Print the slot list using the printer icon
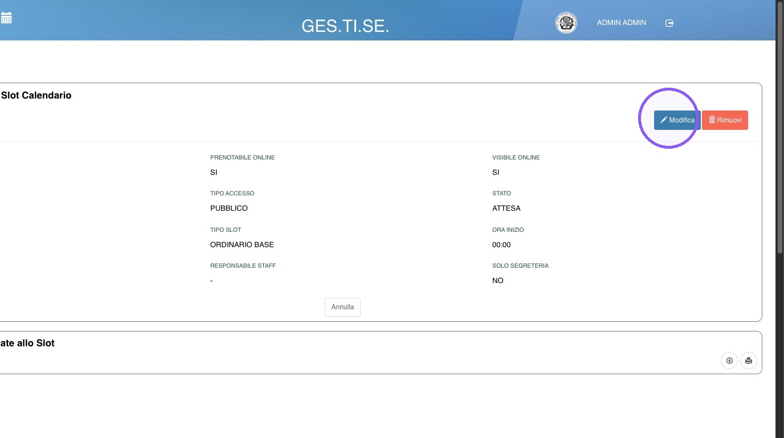The width and height of the screenshot is (784, 438). (749, 361)
